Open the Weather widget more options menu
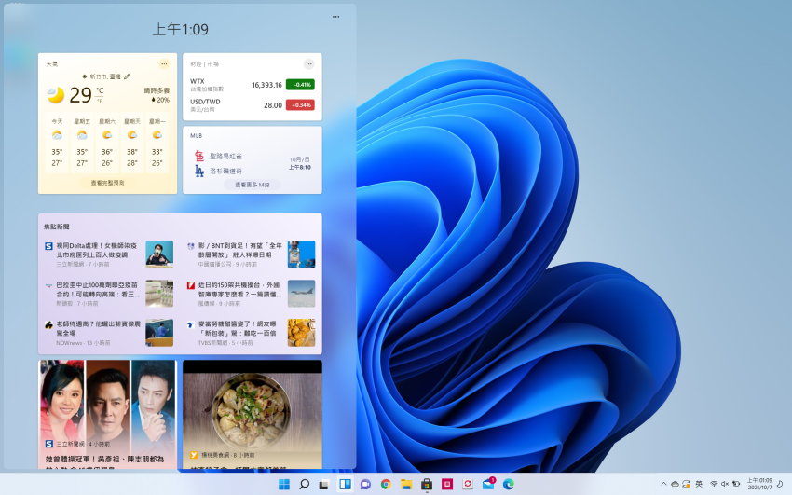This screenshot has width=792, height=495. pos(164,63)
